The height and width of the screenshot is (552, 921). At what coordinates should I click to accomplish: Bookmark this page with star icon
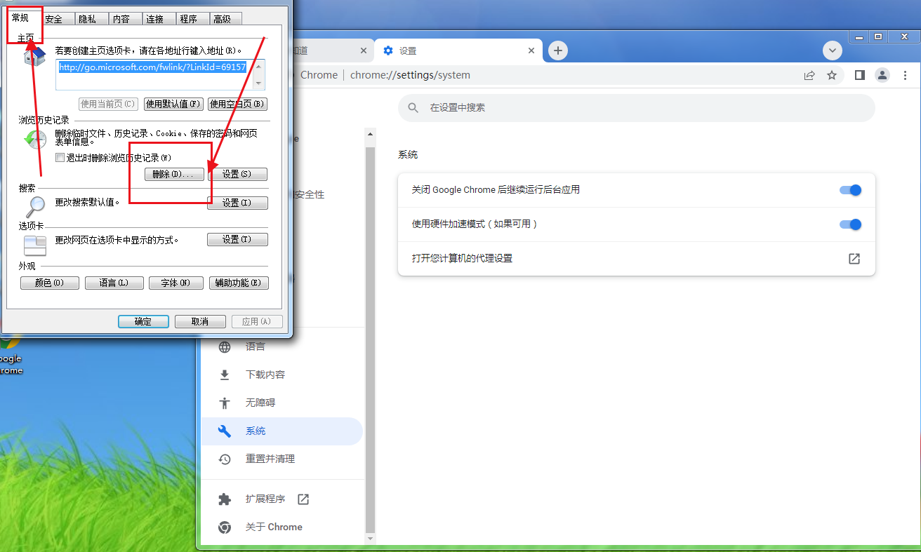[x=832, y=75]
